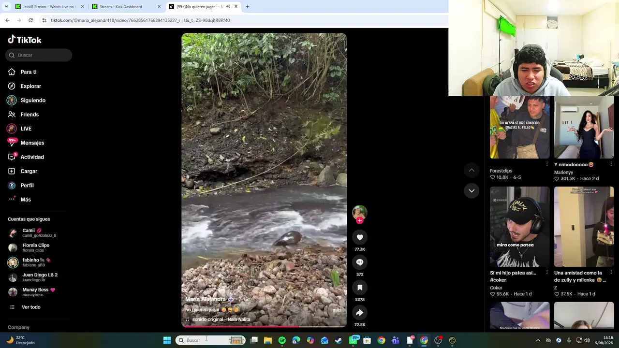
Task: Open the tab search dropdown
Action: pyautogui.click(x=6, y=7)
